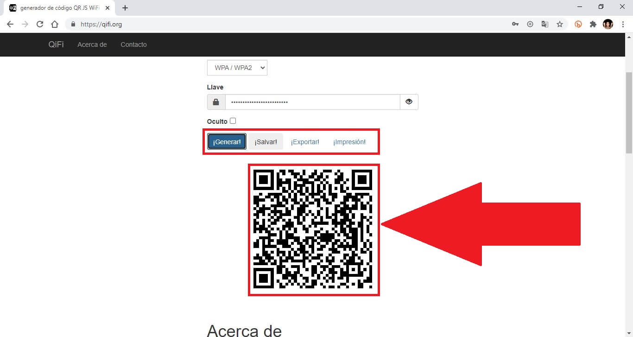View site security lock info

[73, 24]
